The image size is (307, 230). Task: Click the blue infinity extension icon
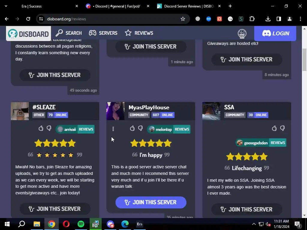tap(209, 19)
